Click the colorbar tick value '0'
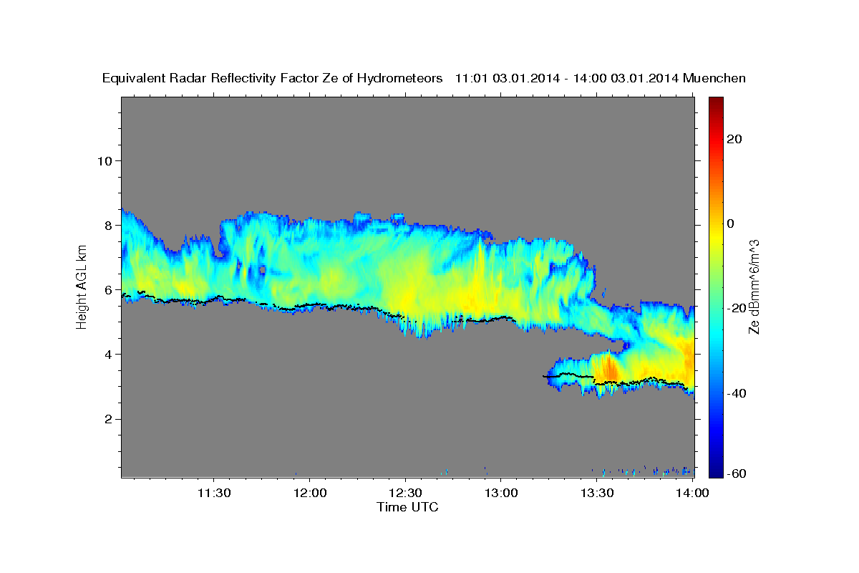Image resolution: width=859 pixels, height=573 pixels. pyautogui.click(x=730, y=223)
